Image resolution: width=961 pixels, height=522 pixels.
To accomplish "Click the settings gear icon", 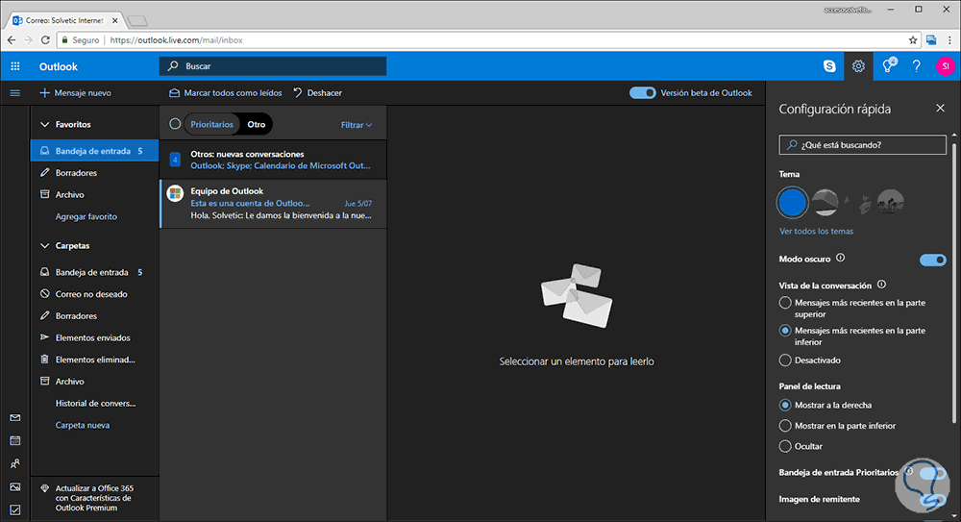I will coord(858,66).
